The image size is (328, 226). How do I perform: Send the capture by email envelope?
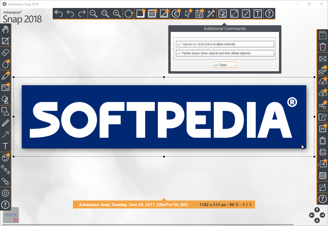pyautogui.click(x=323, y=59)
